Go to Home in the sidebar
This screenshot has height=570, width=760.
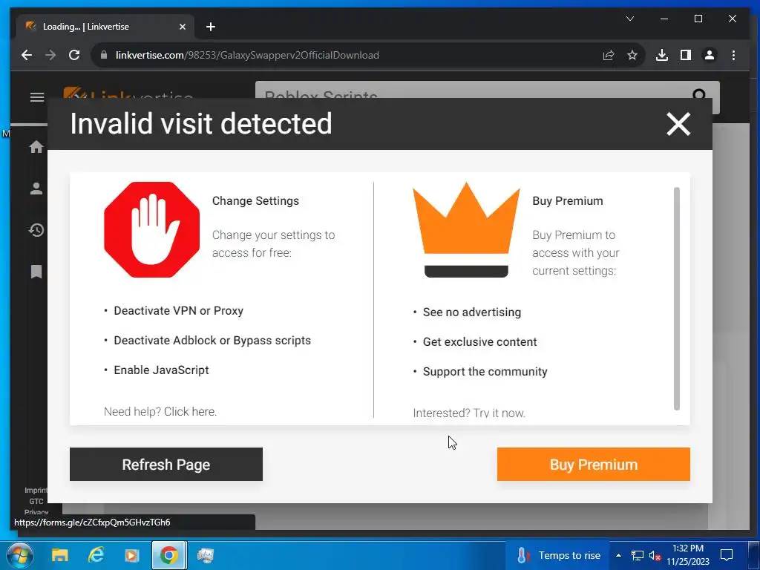[36, 146]
